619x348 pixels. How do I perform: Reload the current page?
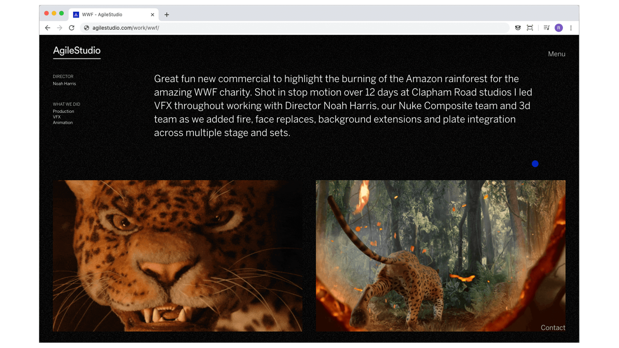click(71, 28)
